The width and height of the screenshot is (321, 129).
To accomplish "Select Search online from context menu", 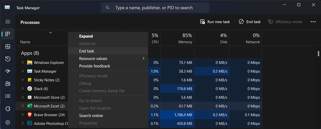I will coord(91,116).
